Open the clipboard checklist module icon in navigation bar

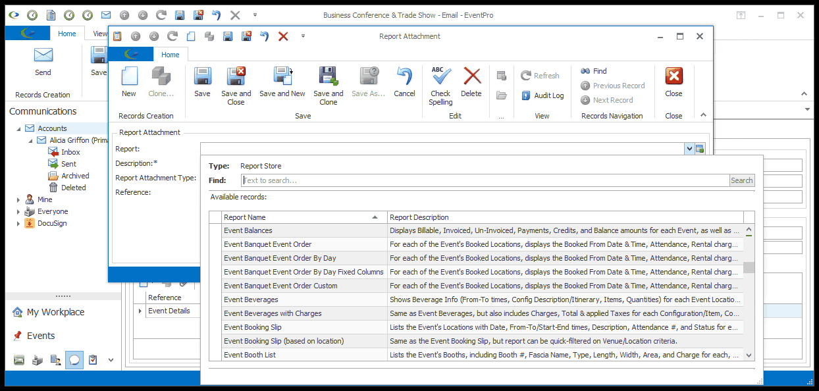(x=93, y=360)
